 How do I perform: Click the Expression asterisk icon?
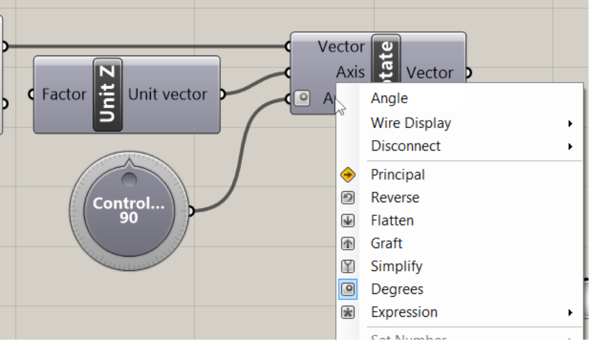pyautogui.click(x=348, y=312)
